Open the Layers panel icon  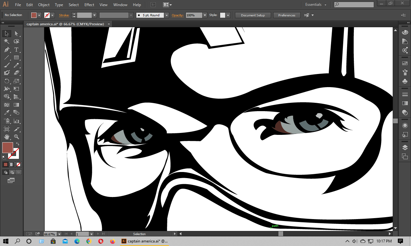click(x=405, y=148)
